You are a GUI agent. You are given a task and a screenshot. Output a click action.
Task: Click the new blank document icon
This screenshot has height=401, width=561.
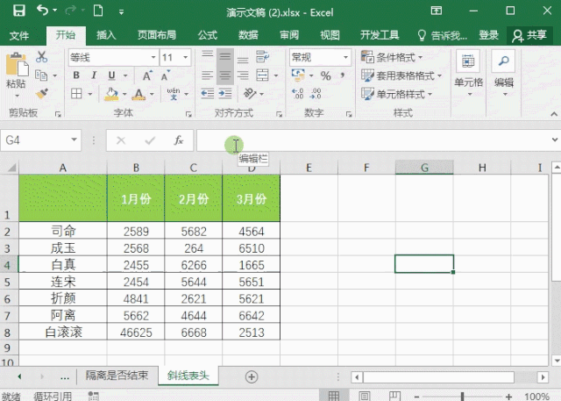pos(98,11)
